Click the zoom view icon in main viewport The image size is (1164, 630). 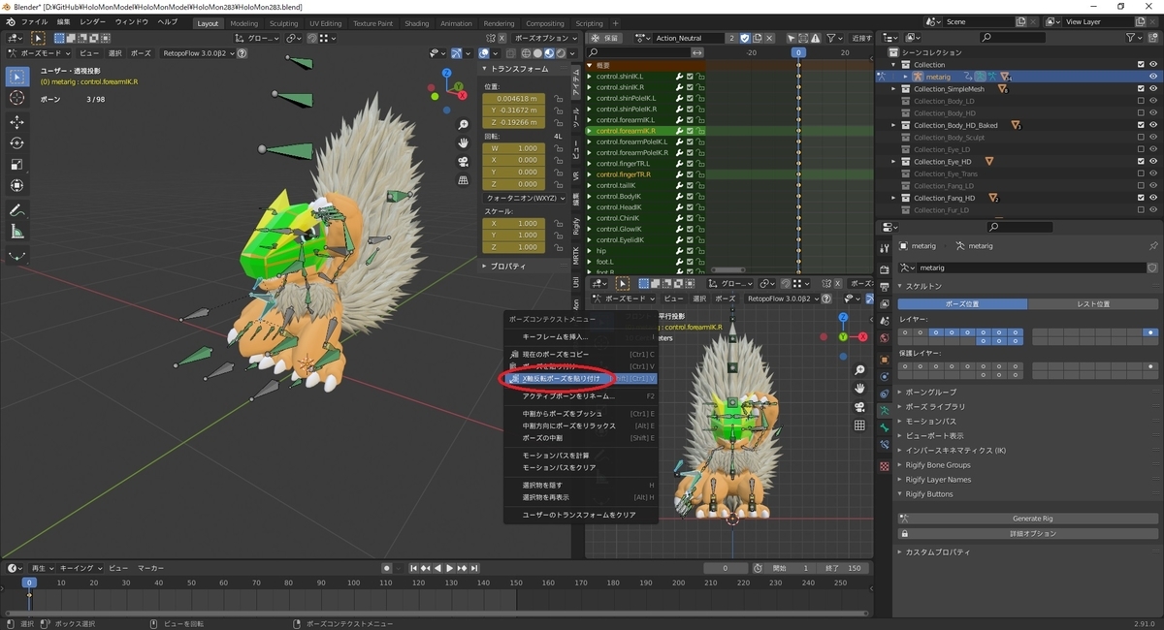(464, 122)
